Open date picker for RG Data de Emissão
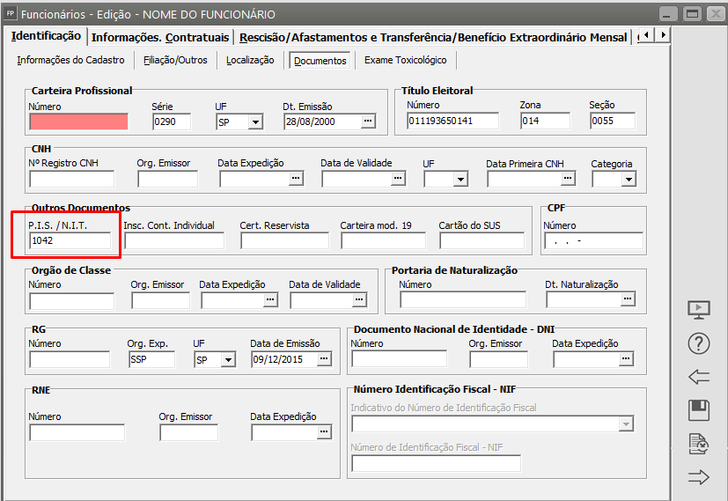 pyautogui.click(x=324, y=359)
